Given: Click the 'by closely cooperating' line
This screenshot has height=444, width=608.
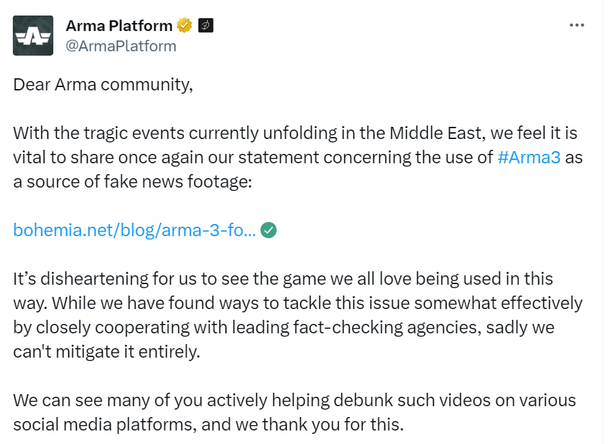Looking at the screenshot, I should coord(284,328).
